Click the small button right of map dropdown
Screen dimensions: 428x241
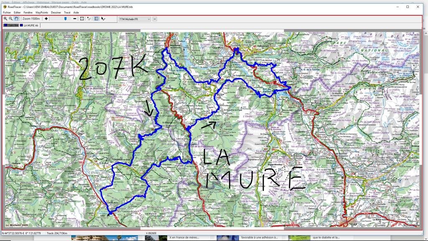[155, 19]
